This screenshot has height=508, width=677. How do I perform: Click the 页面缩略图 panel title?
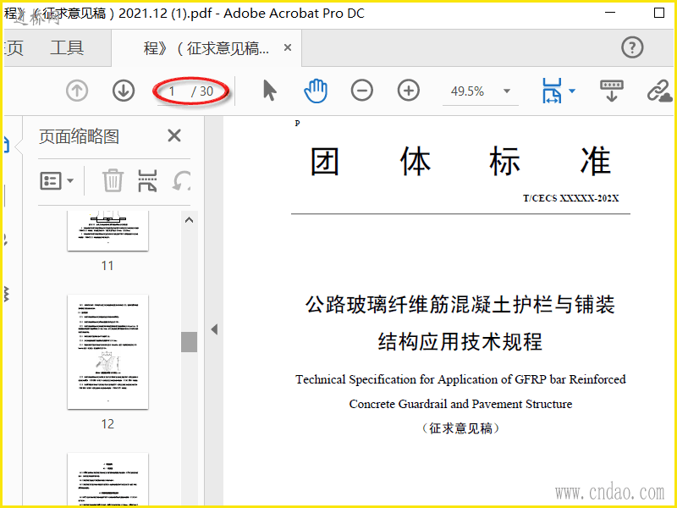tap(79, 136)
